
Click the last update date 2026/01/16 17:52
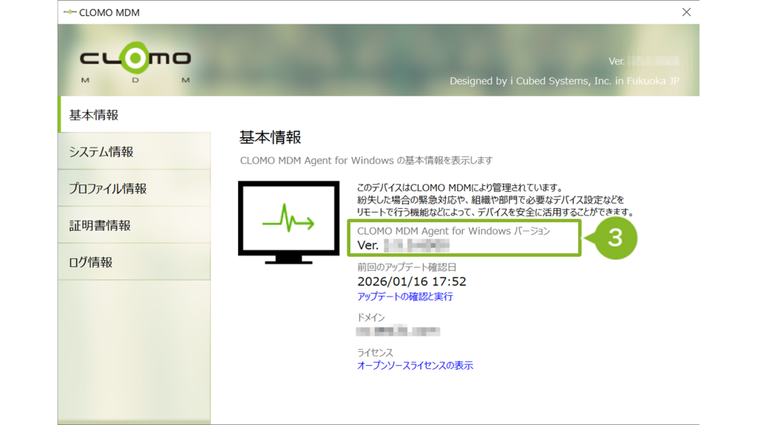pos(411,282)
